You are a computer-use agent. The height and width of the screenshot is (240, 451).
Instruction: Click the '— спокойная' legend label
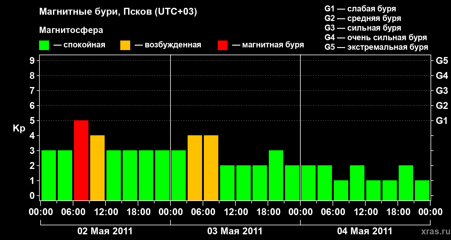coord(79,45)
